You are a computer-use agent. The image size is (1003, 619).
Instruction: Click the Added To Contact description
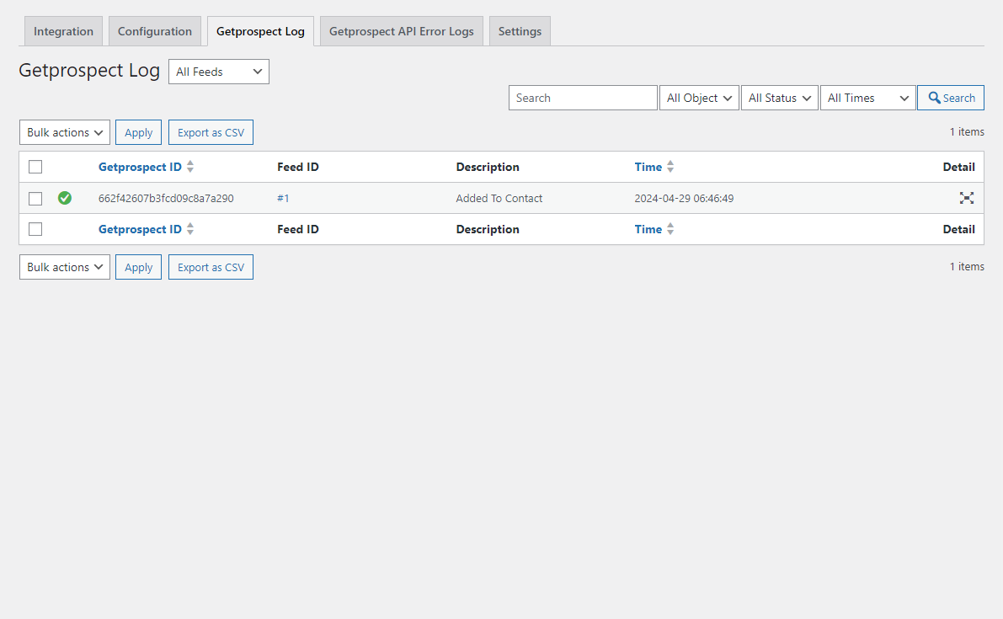click(x=499, y=198)
